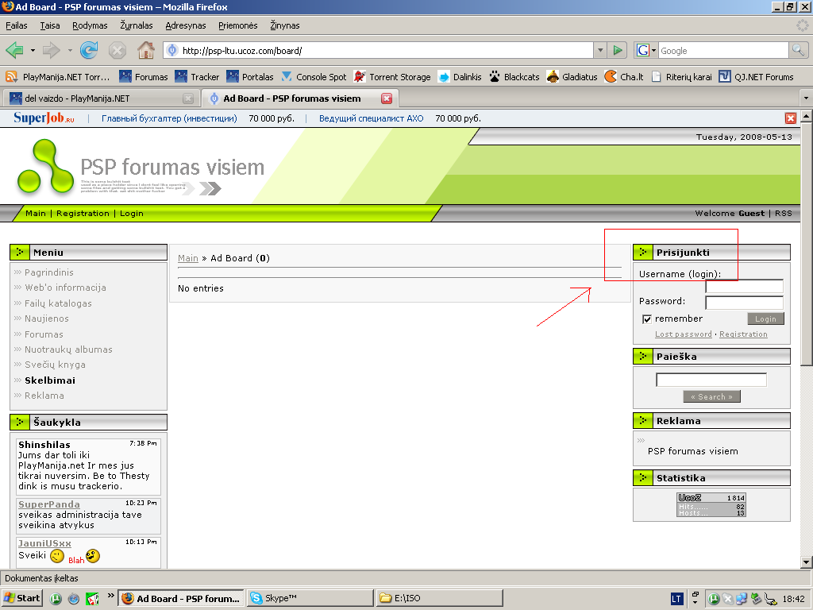The height and width of the screenshot is (610, 813).
Task: Open the QJ.NET Forums bookmark
Action: coord(757,77)
